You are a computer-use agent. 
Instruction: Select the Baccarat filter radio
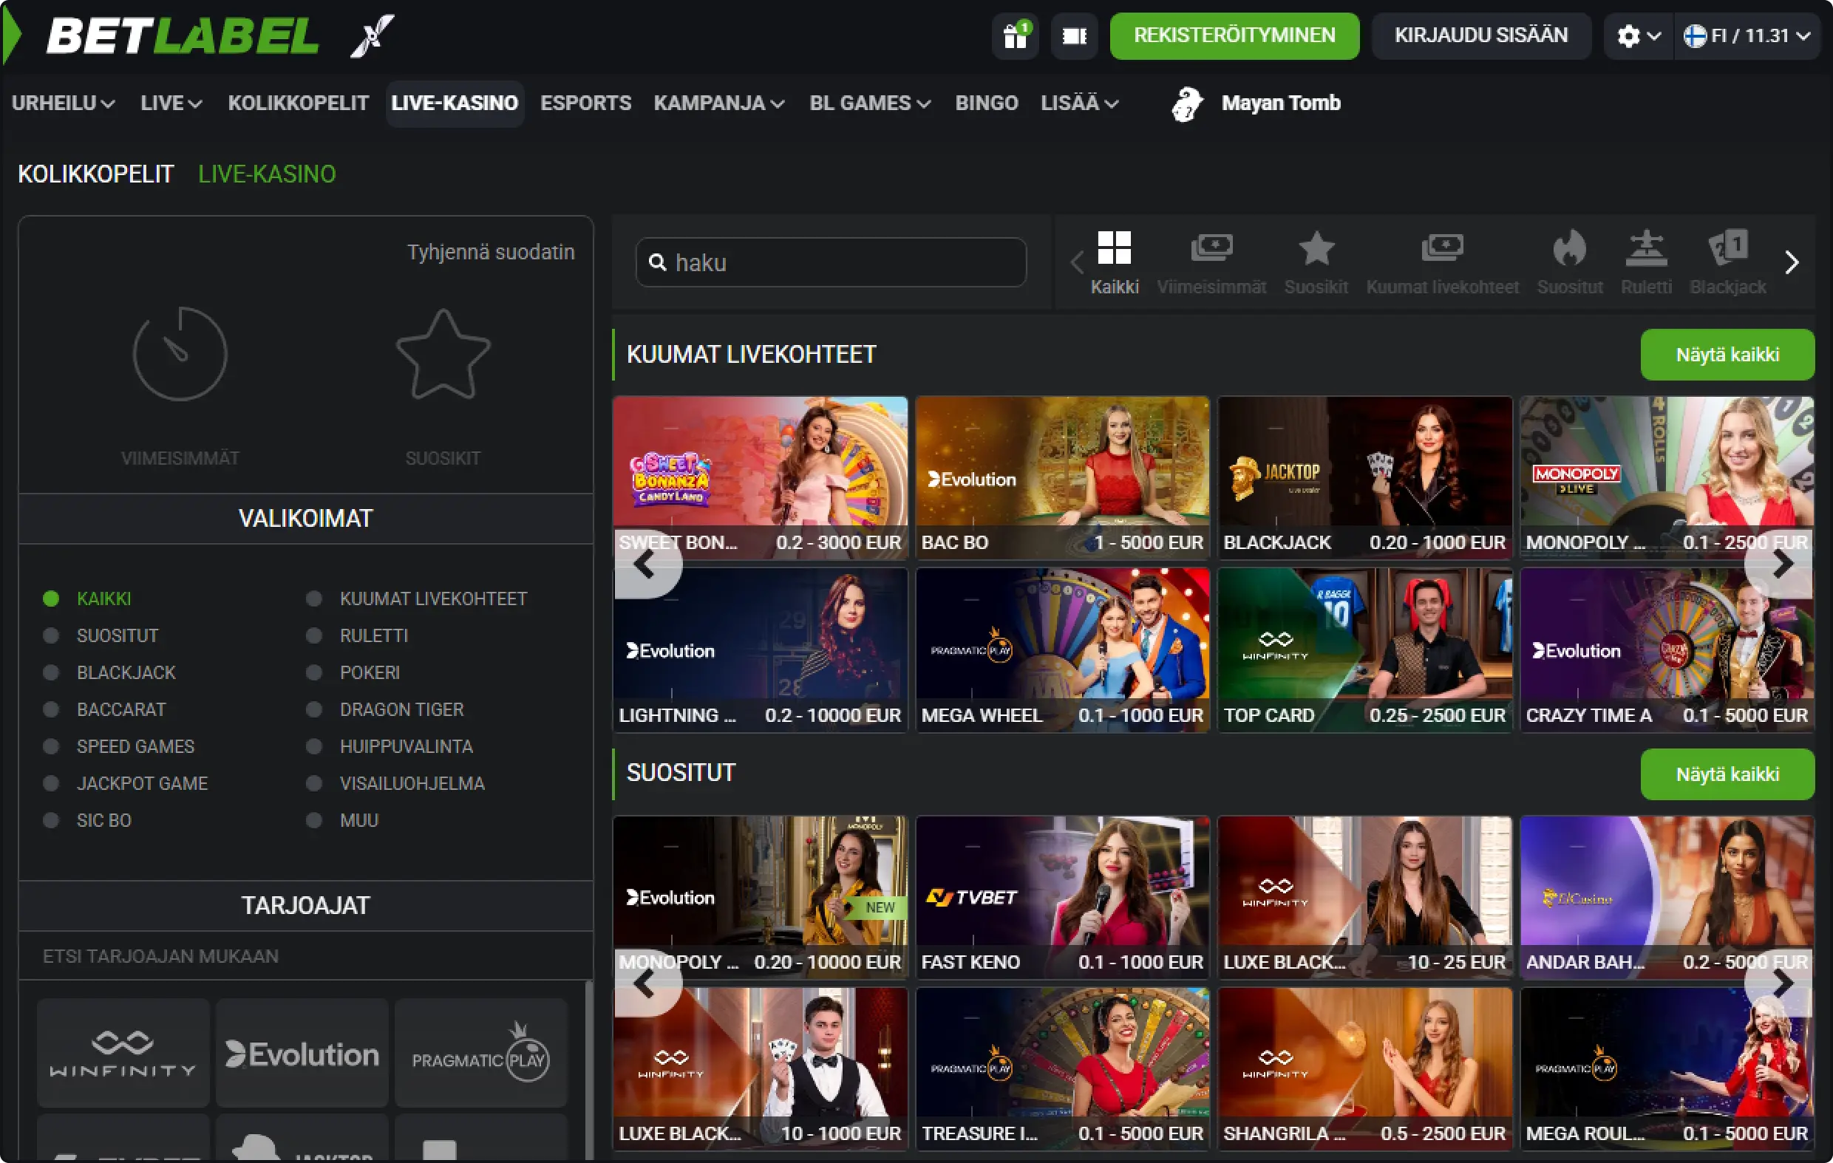click(51, 709)
